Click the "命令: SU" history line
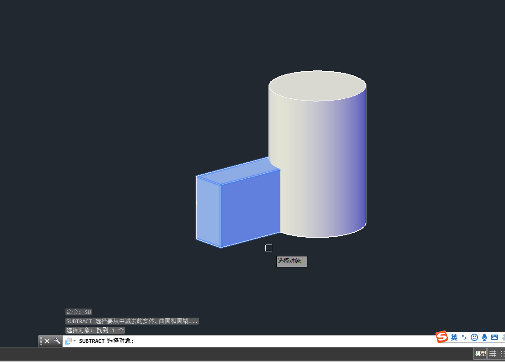The width and height of the screenshot is (505, 362). pyautogui.click(x=79, y=312)
